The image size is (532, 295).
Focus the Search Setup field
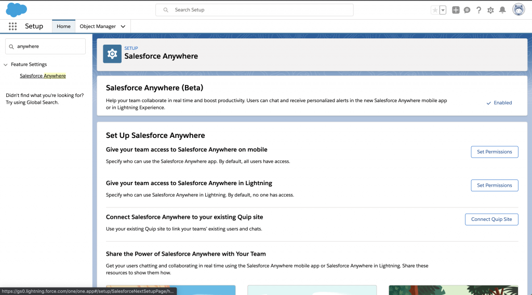click(255, 10)
